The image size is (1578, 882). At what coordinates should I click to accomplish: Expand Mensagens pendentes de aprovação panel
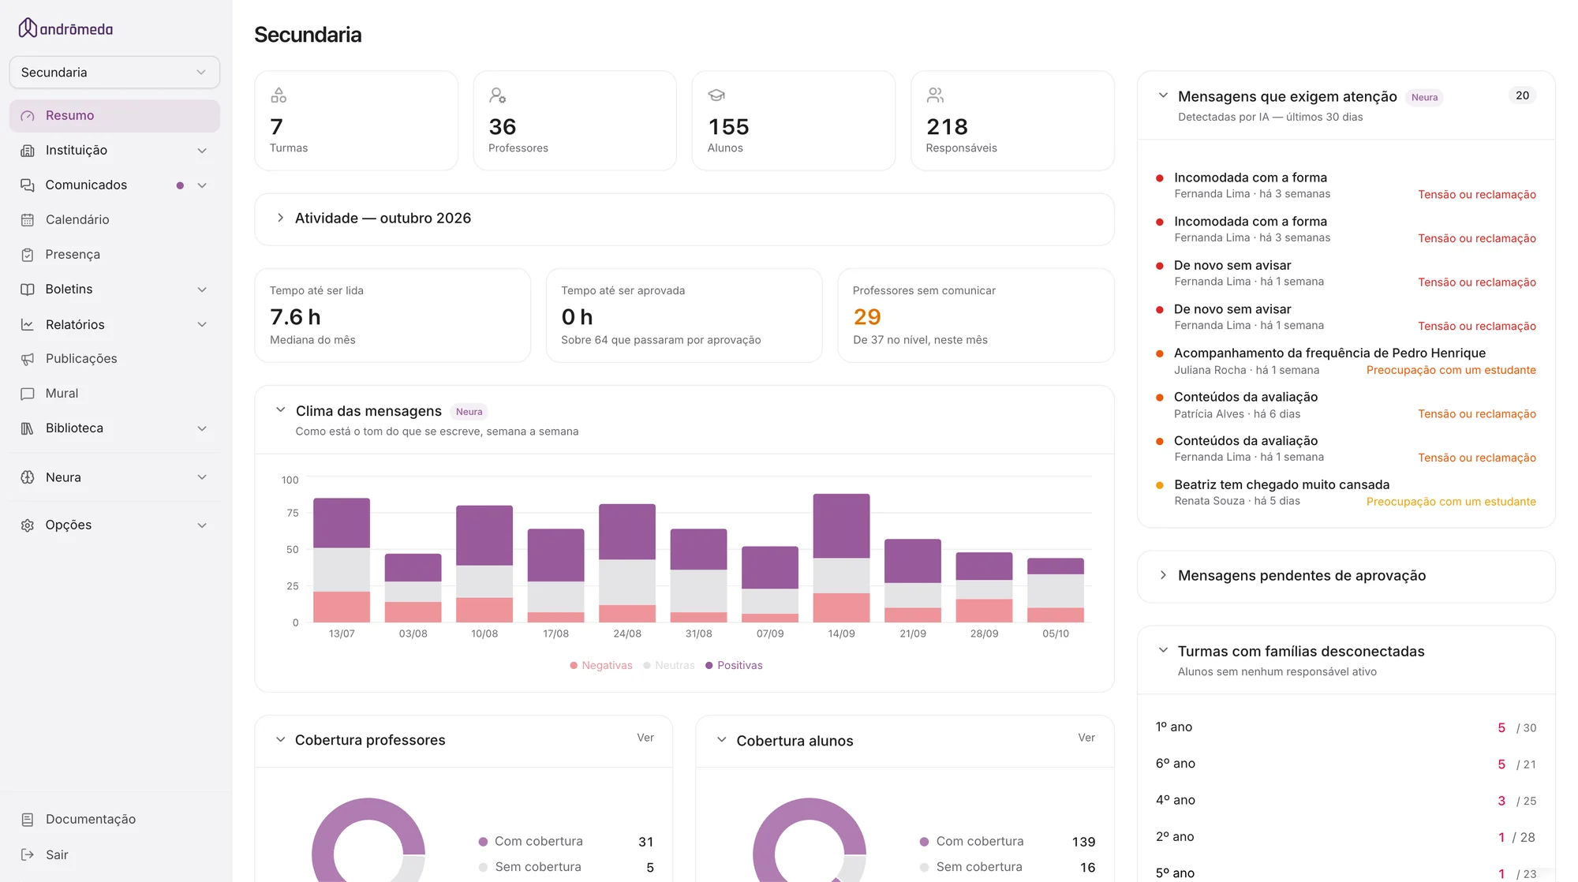pos(1163,575)
